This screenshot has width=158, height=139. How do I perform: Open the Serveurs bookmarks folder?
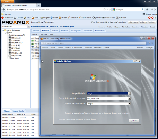[x=6, y=14]
